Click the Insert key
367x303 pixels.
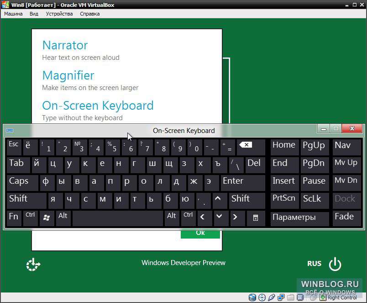[285, 182]
